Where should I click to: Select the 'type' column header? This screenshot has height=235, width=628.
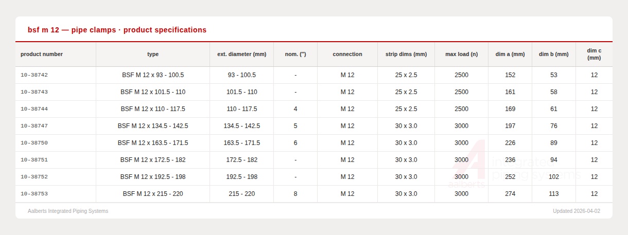tap(153, 54)
